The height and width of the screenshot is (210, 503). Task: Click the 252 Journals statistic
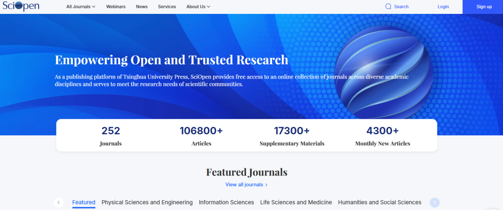pyautogui.click(x=111, y=136)
